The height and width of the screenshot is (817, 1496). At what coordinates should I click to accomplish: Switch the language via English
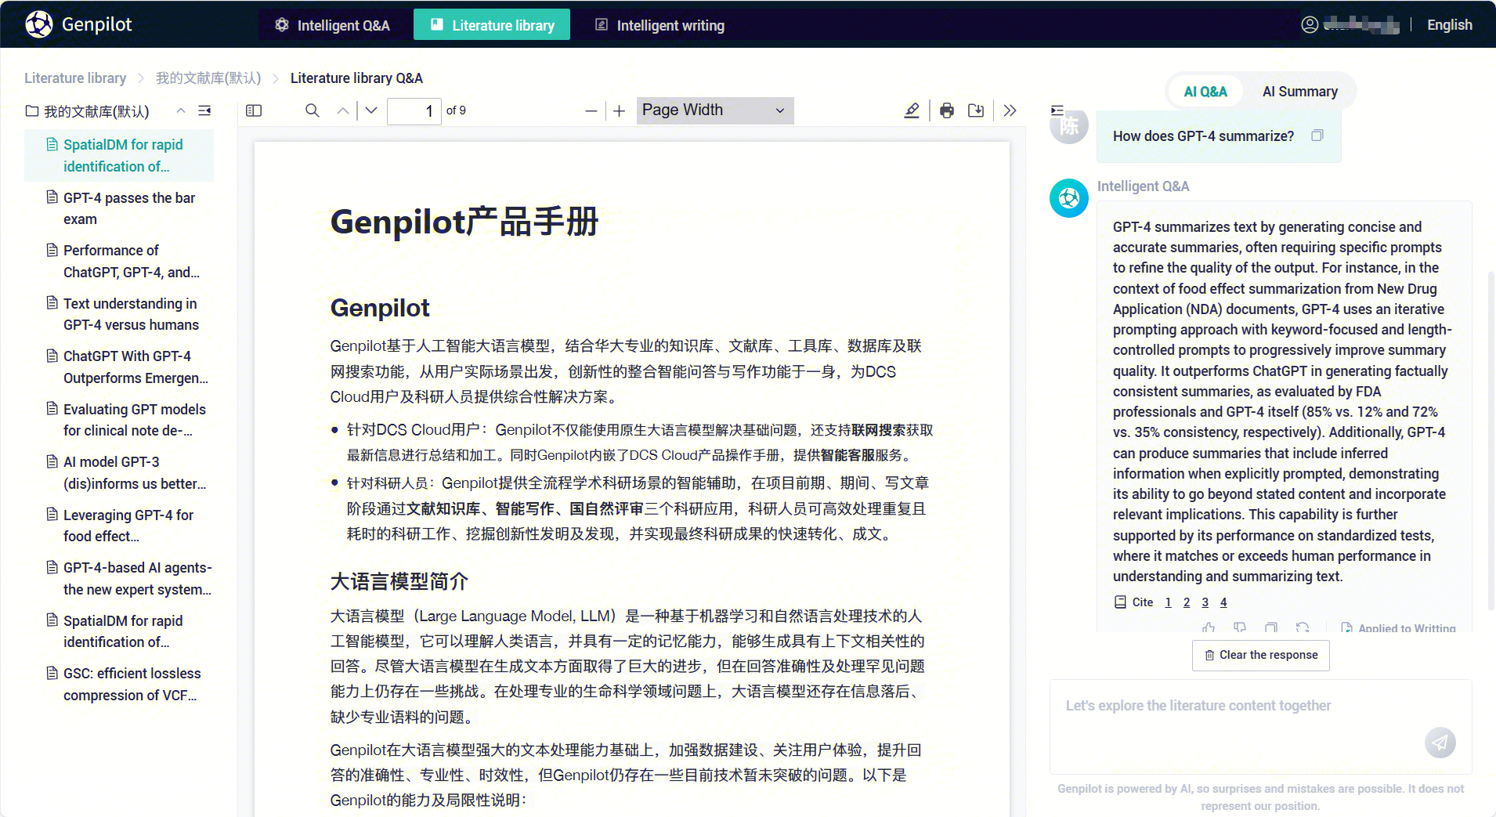pos(1449,25)
